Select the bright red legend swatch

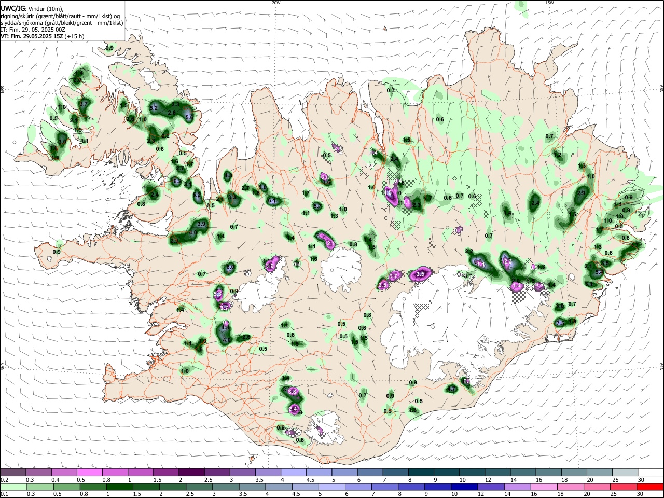(x=651, y=487)
